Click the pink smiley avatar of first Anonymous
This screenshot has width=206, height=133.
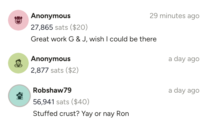point(18,20)
